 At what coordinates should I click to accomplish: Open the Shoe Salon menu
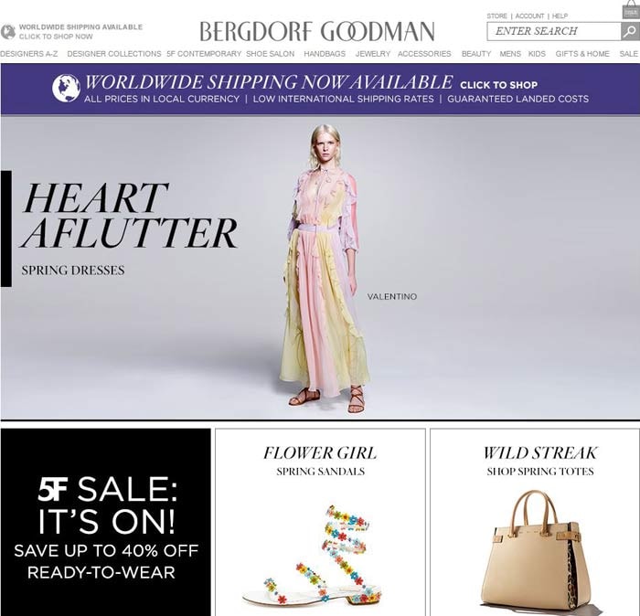271,53
